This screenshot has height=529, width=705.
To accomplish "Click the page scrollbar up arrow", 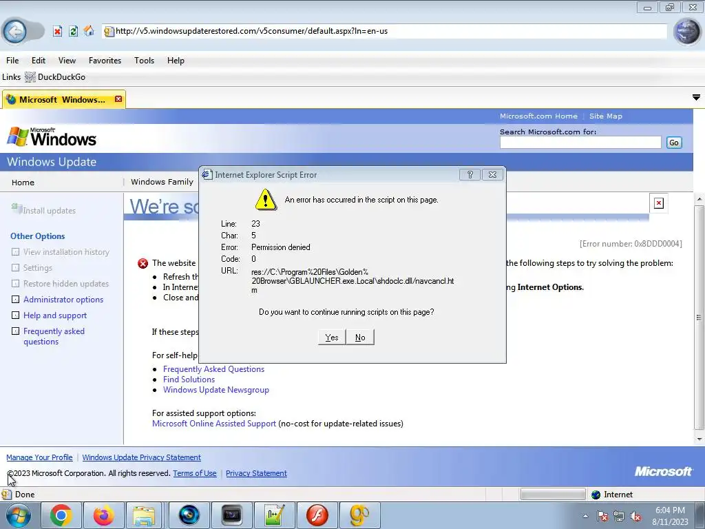I will [699, 198].
